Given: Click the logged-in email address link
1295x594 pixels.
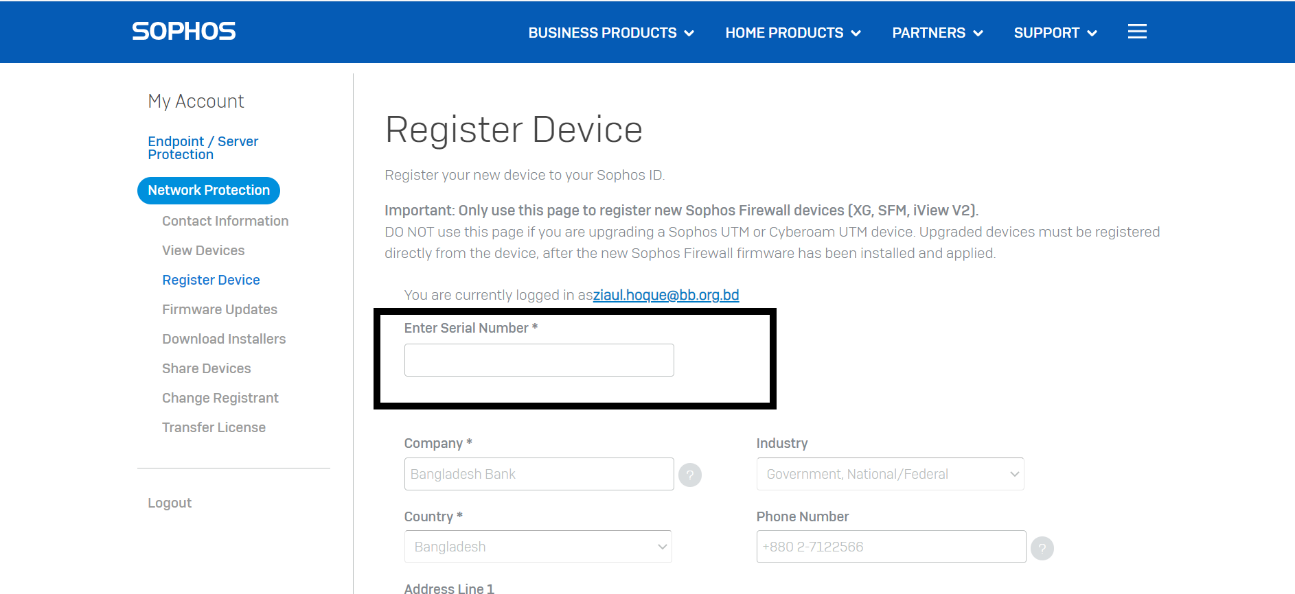Looking at the screenshot, I should (x=665, y=295).
